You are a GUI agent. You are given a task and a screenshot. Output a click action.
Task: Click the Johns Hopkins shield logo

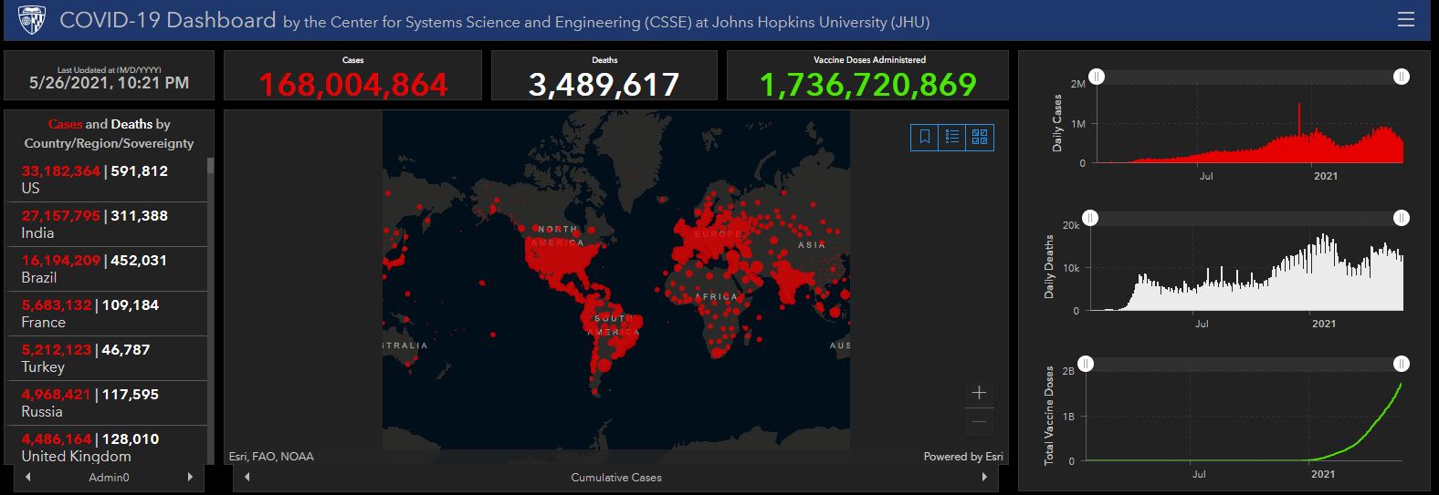click(x=31, y=19)
